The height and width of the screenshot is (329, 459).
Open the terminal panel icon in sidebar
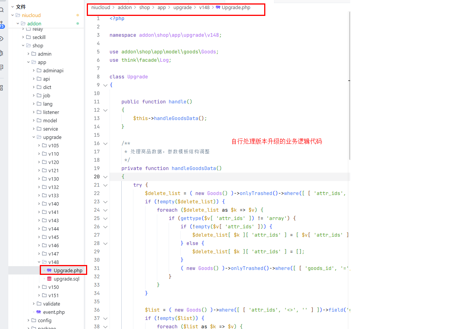click(x=2, y=67)
